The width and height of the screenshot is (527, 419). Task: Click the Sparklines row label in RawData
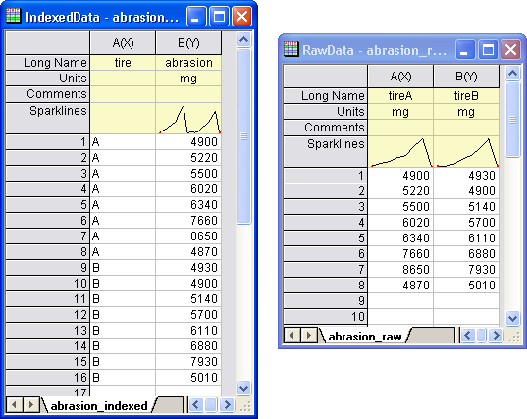click(325, 152)
